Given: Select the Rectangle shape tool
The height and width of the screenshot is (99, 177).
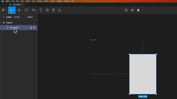Looking at the screenshot, I should [26, 10].
